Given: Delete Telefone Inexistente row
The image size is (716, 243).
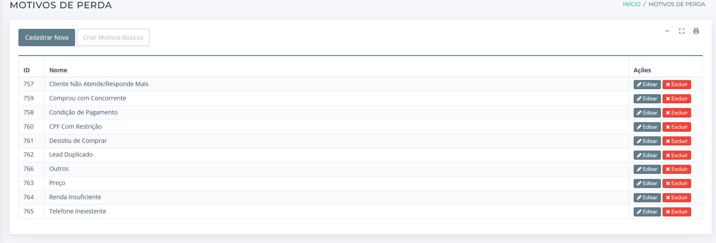Looking at the screenshot, I should pos(676,212).
